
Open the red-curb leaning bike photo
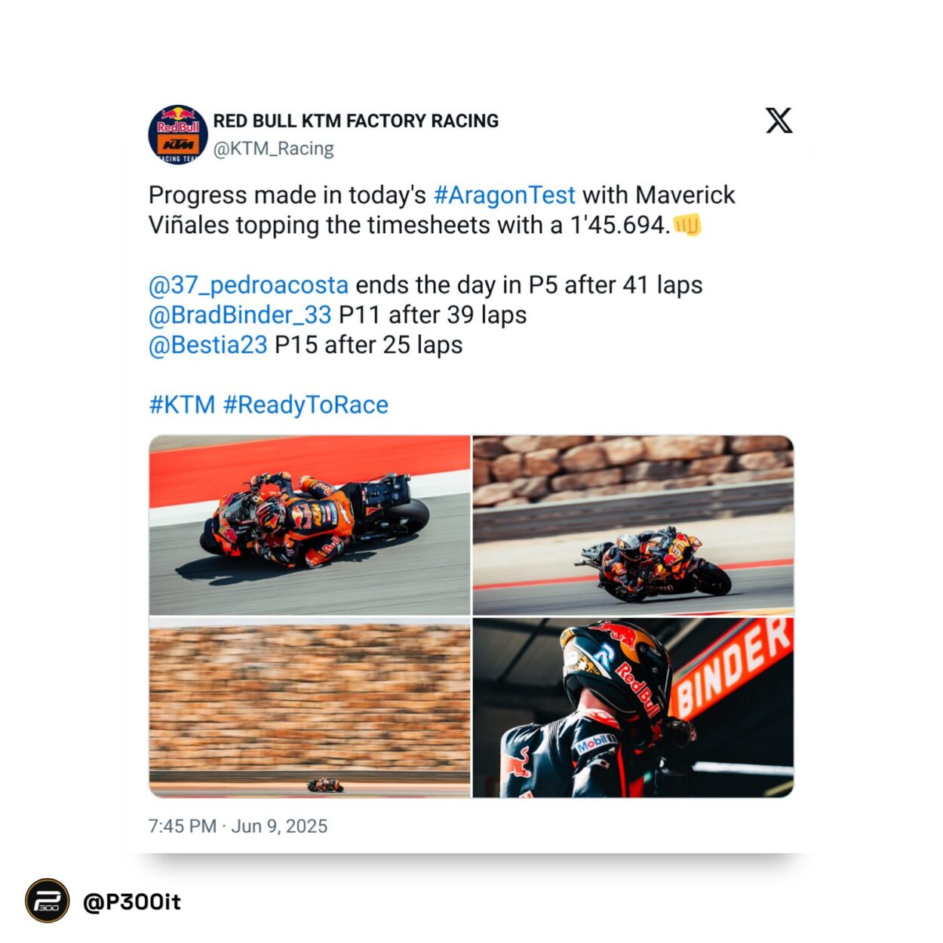(x=309, y=525)
